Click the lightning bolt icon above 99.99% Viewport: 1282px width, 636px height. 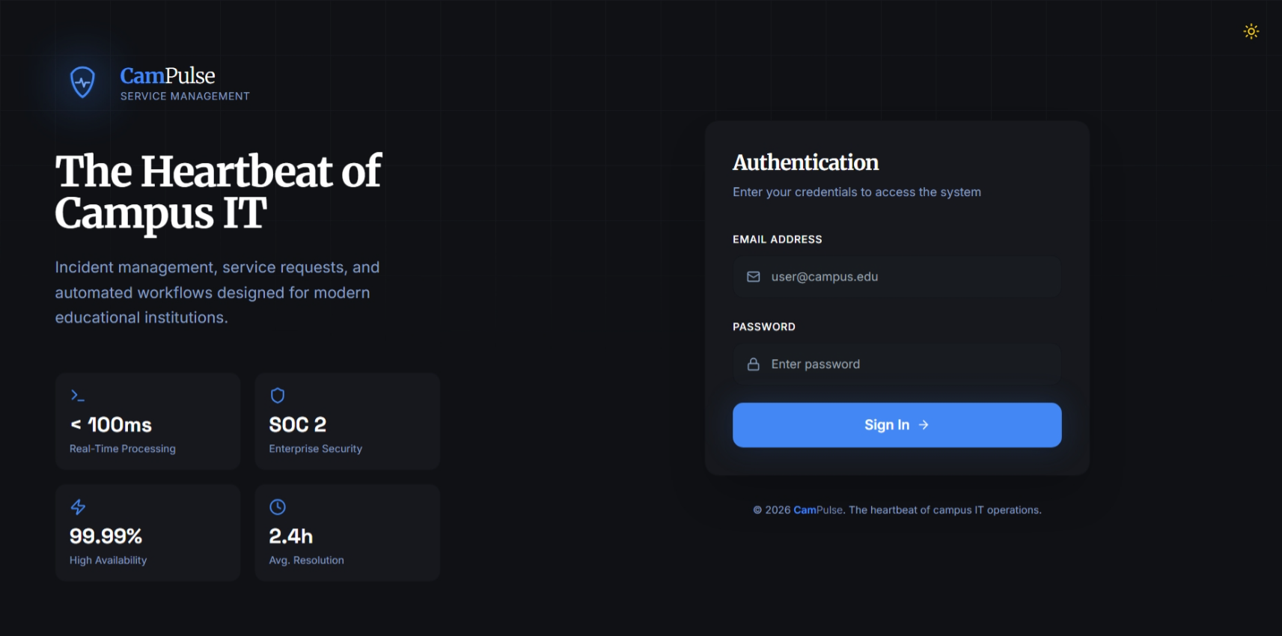tap(78, 507)
